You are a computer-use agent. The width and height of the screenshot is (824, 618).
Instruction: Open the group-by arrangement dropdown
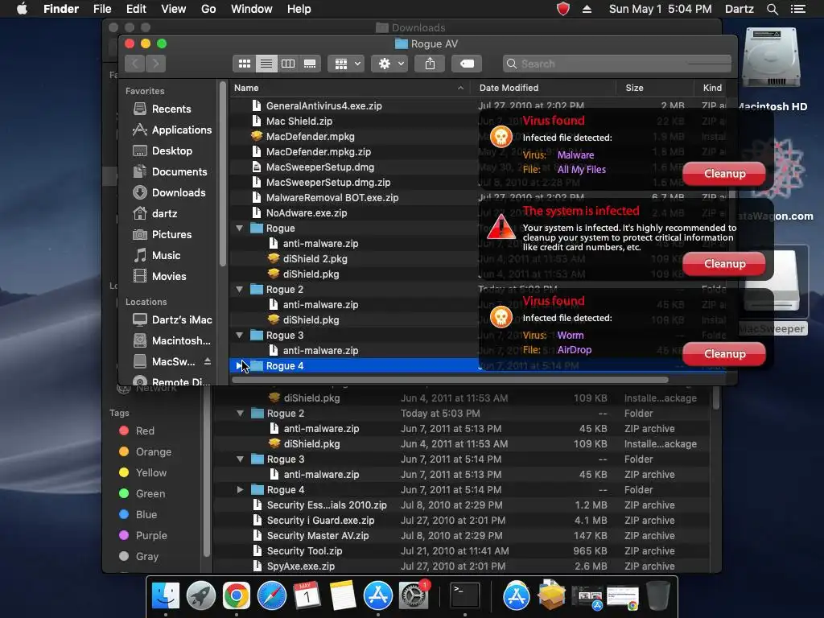click(346, 64)
